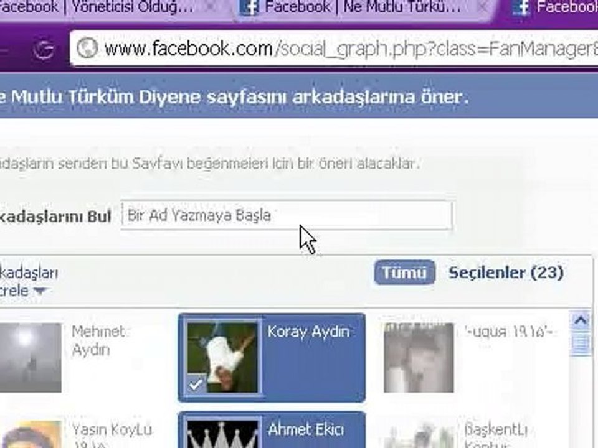
Task: Click Yasin KoyLu profile picture
Action: tap(31, 434)
